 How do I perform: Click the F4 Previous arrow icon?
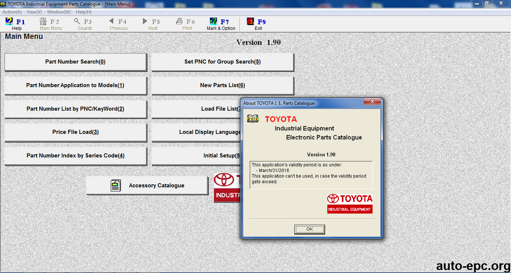[x=111, y=22]
